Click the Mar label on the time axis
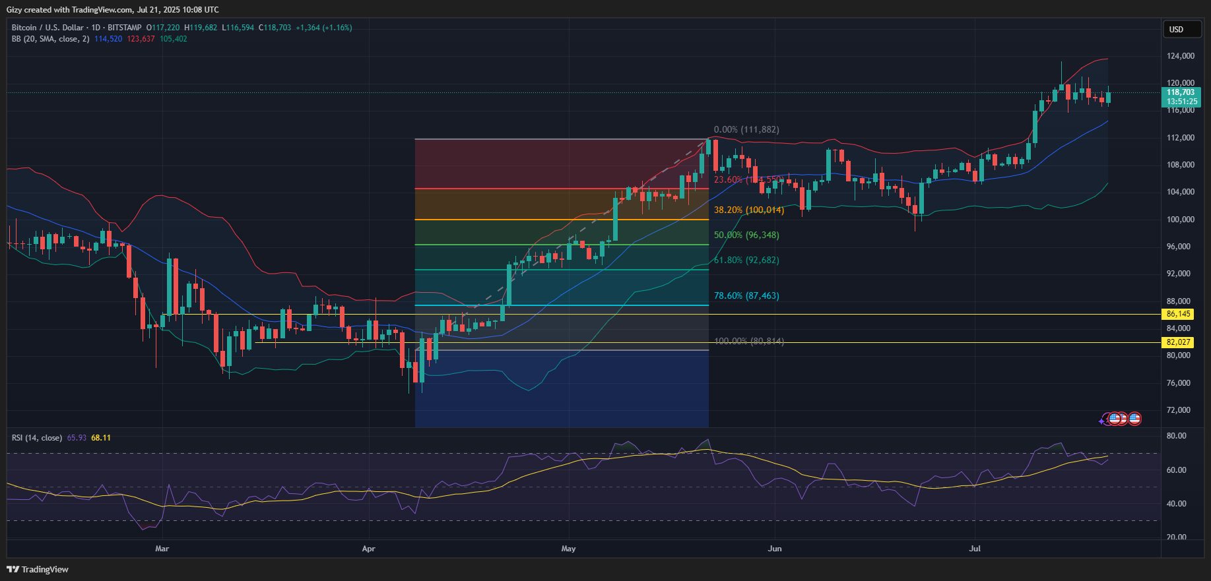Image resolution: width=1211 pixels, height=581 pixels. [x=162, y=549]
